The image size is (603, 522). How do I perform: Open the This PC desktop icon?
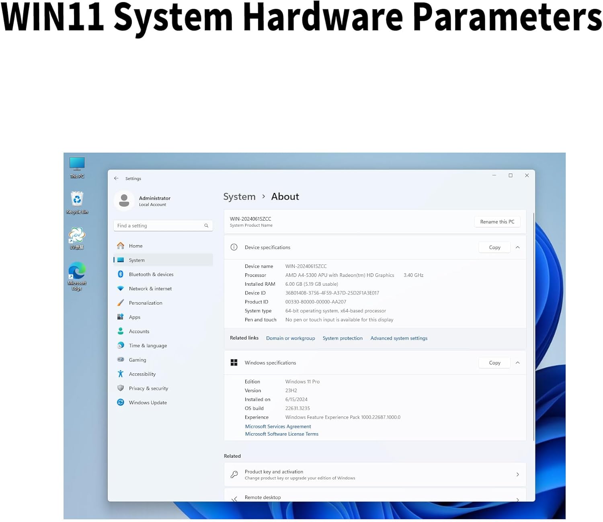coord(77,167)
